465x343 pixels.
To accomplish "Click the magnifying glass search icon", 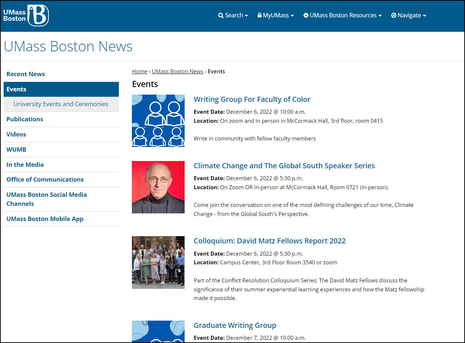I will (x=221, y=16).
